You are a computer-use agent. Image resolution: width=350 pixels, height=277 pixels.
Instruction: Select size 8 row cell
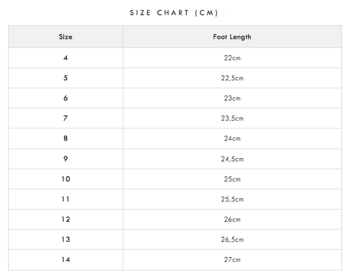(66, 138)
